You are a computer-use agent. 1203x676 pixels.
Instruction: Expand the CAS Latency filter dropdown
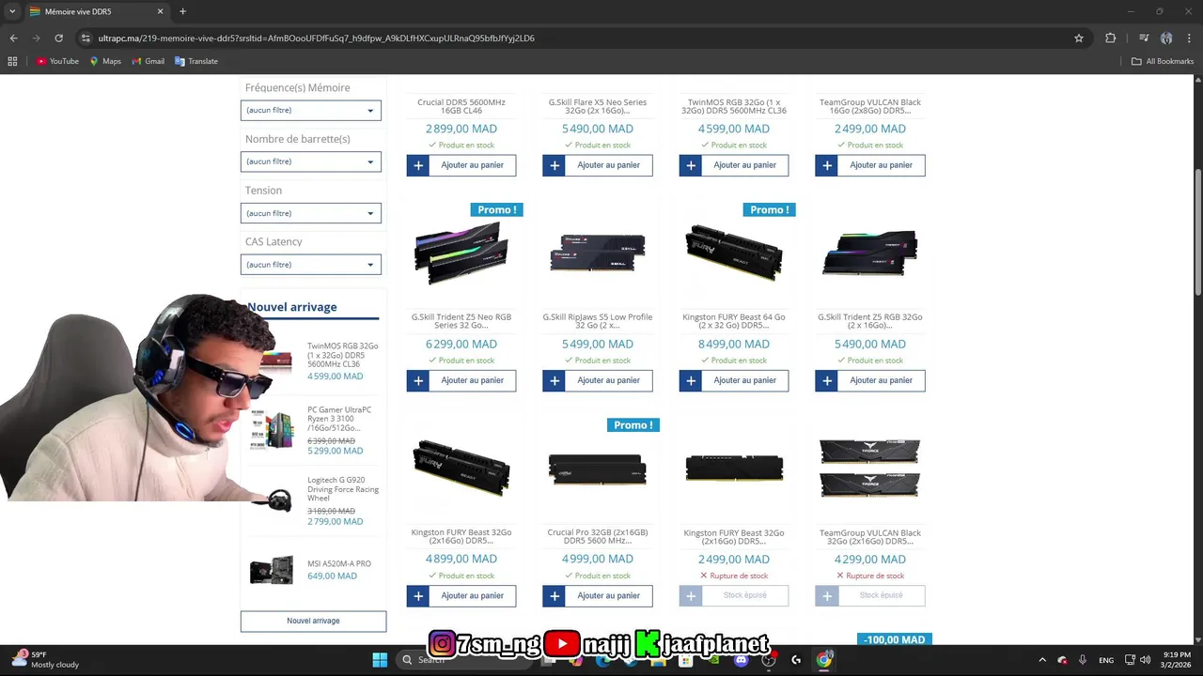tap(310, 265)
